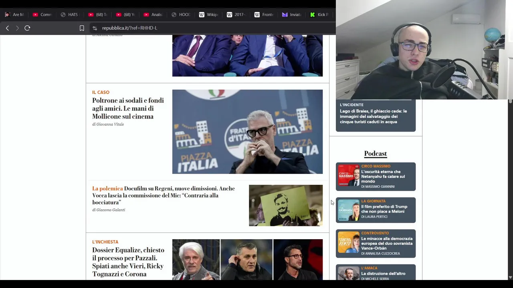Open La Giornata podcast cover icon

349,210
